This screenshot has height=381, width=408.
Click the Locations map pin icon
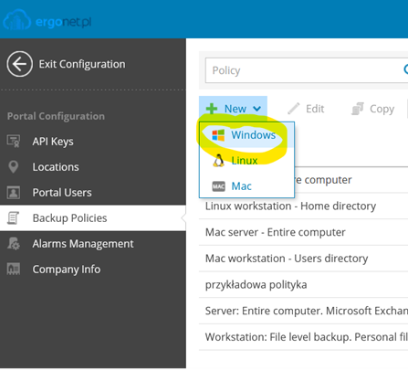coord(14,167)
